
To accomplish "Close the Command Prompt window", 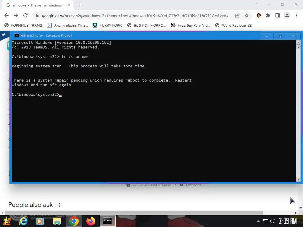I will pyautogui.click(x=293, y=36).
